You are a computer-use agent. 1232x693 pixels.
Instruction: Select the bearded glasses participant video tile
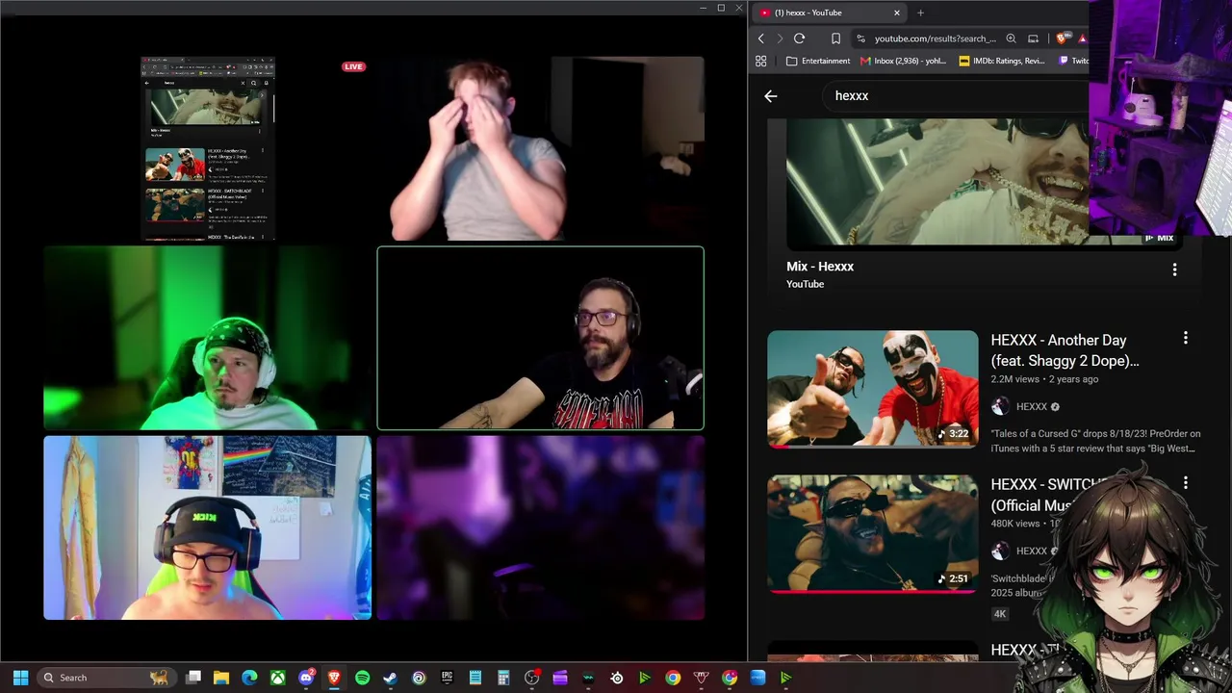(x=540, y=338)
